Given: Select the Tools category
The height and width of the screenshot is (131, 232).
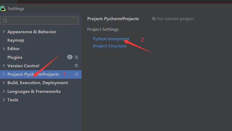Looking at the screenshot, I should pos(13,100).
